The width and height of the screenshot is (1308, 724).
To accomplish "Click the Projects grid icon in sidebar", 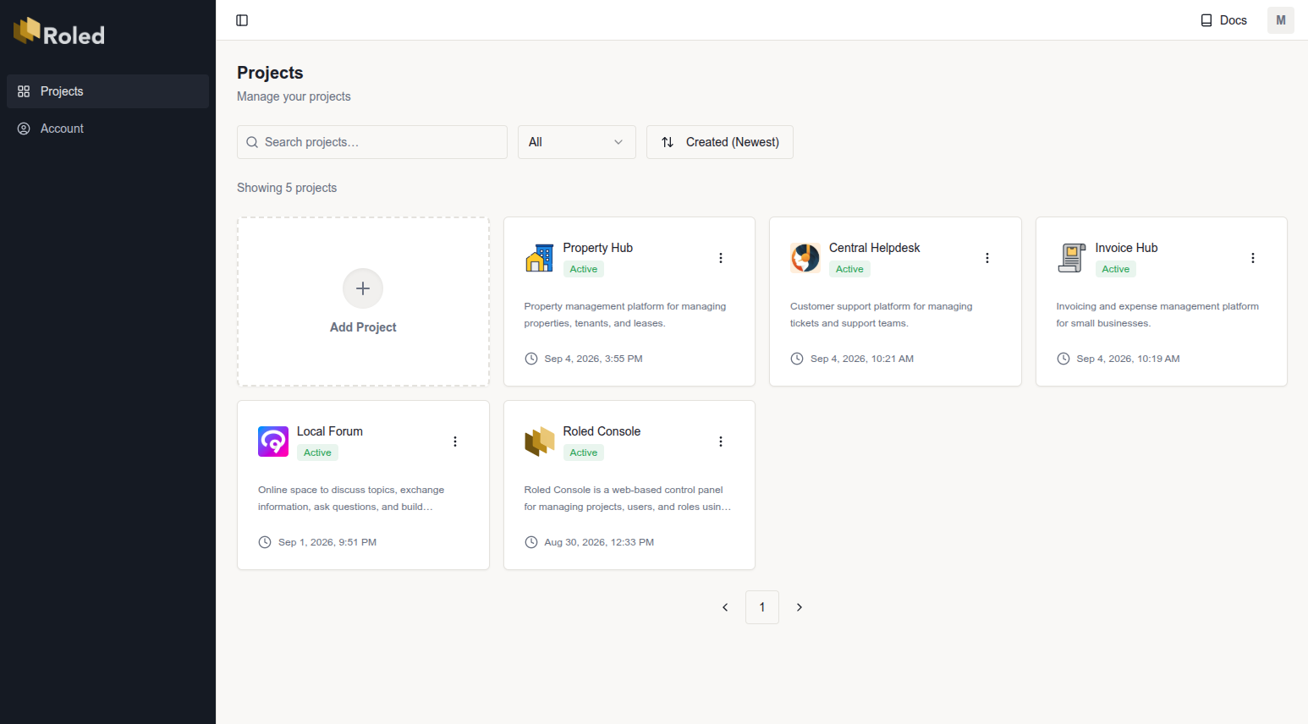I will pyautogui.click(x=24, y=91).
